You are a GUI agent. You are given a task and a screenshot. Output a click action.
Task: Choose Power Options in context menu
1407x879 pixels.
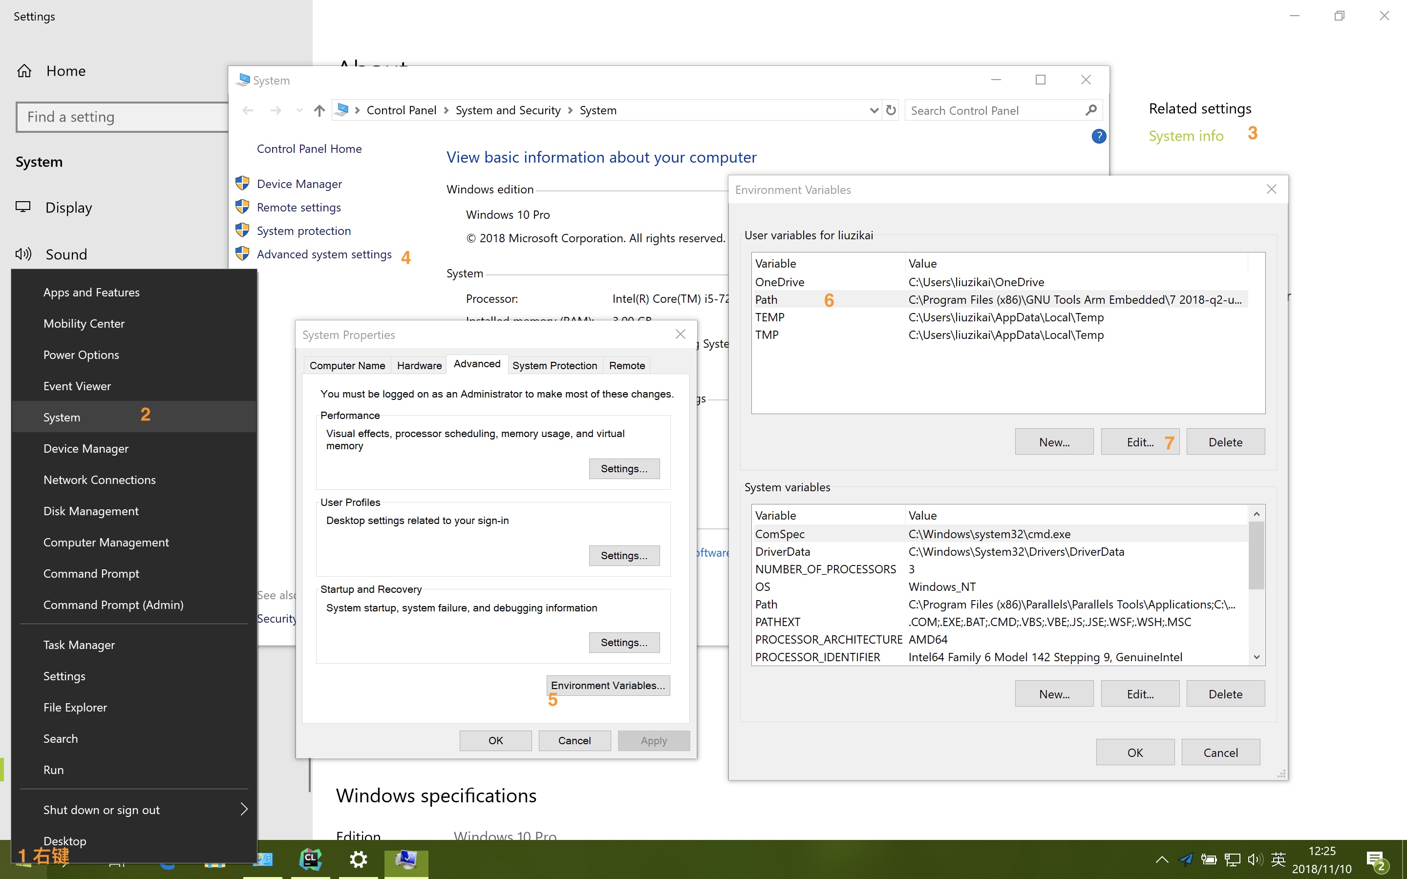pos(134,355)
